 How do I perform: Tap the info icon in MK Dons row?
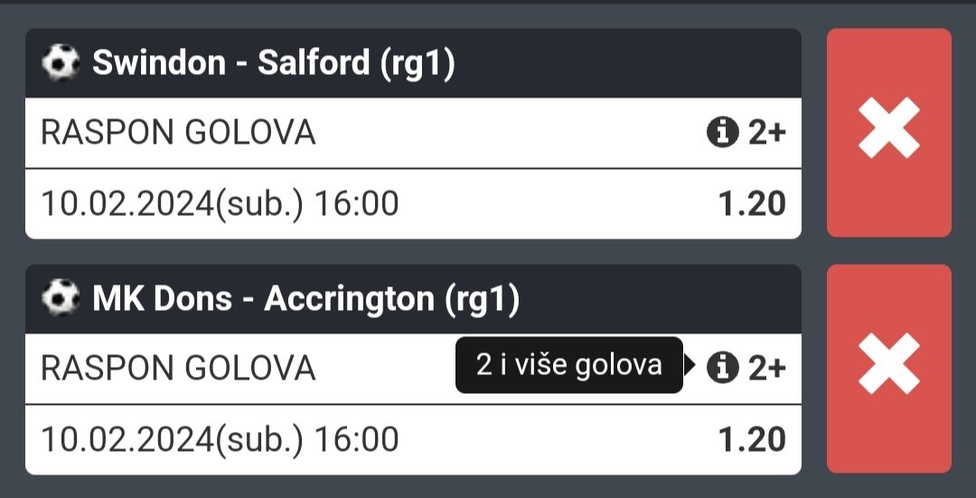pyautogui.click(x=723, y=367)
